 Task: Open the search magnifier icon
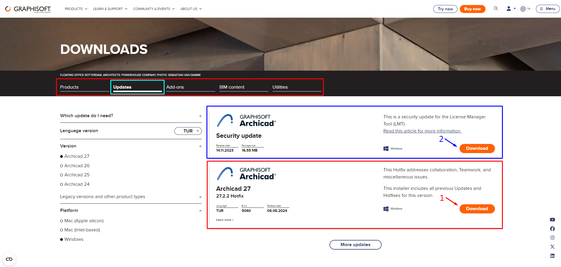[x=496, y=9]
